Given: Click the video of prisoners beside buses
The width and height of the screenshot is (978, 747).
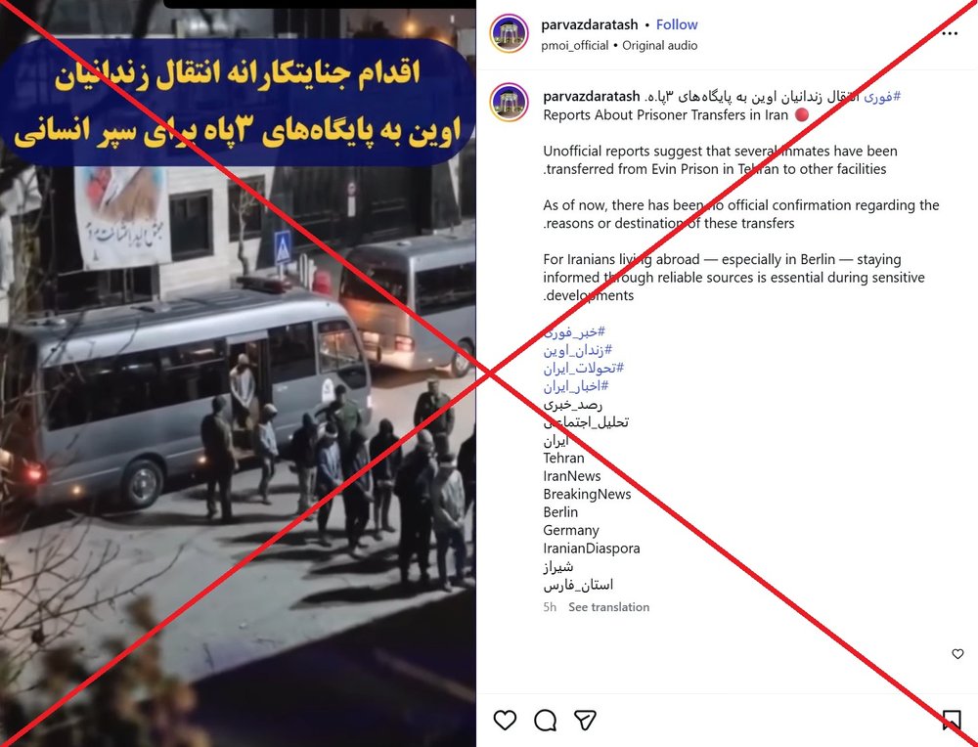Looking at the screenshot, I should 238,374.
